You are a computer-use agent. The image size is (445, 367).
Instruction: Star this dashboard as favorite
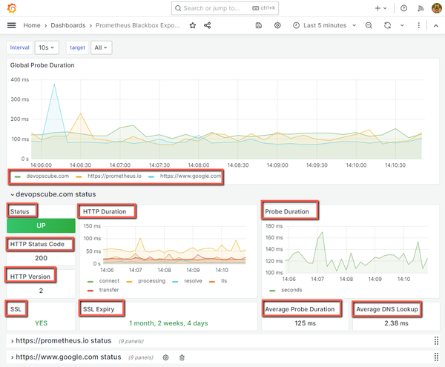pos(193,25)
